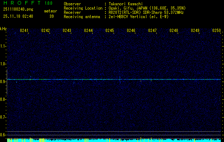Click the Ogaki, Gifu, JAPAN location text
224x142 pixels.
pyautogui.click(x=147, y=8)
